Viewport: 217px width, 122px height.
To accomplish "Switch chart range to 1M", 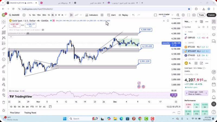I will point(19,107).
